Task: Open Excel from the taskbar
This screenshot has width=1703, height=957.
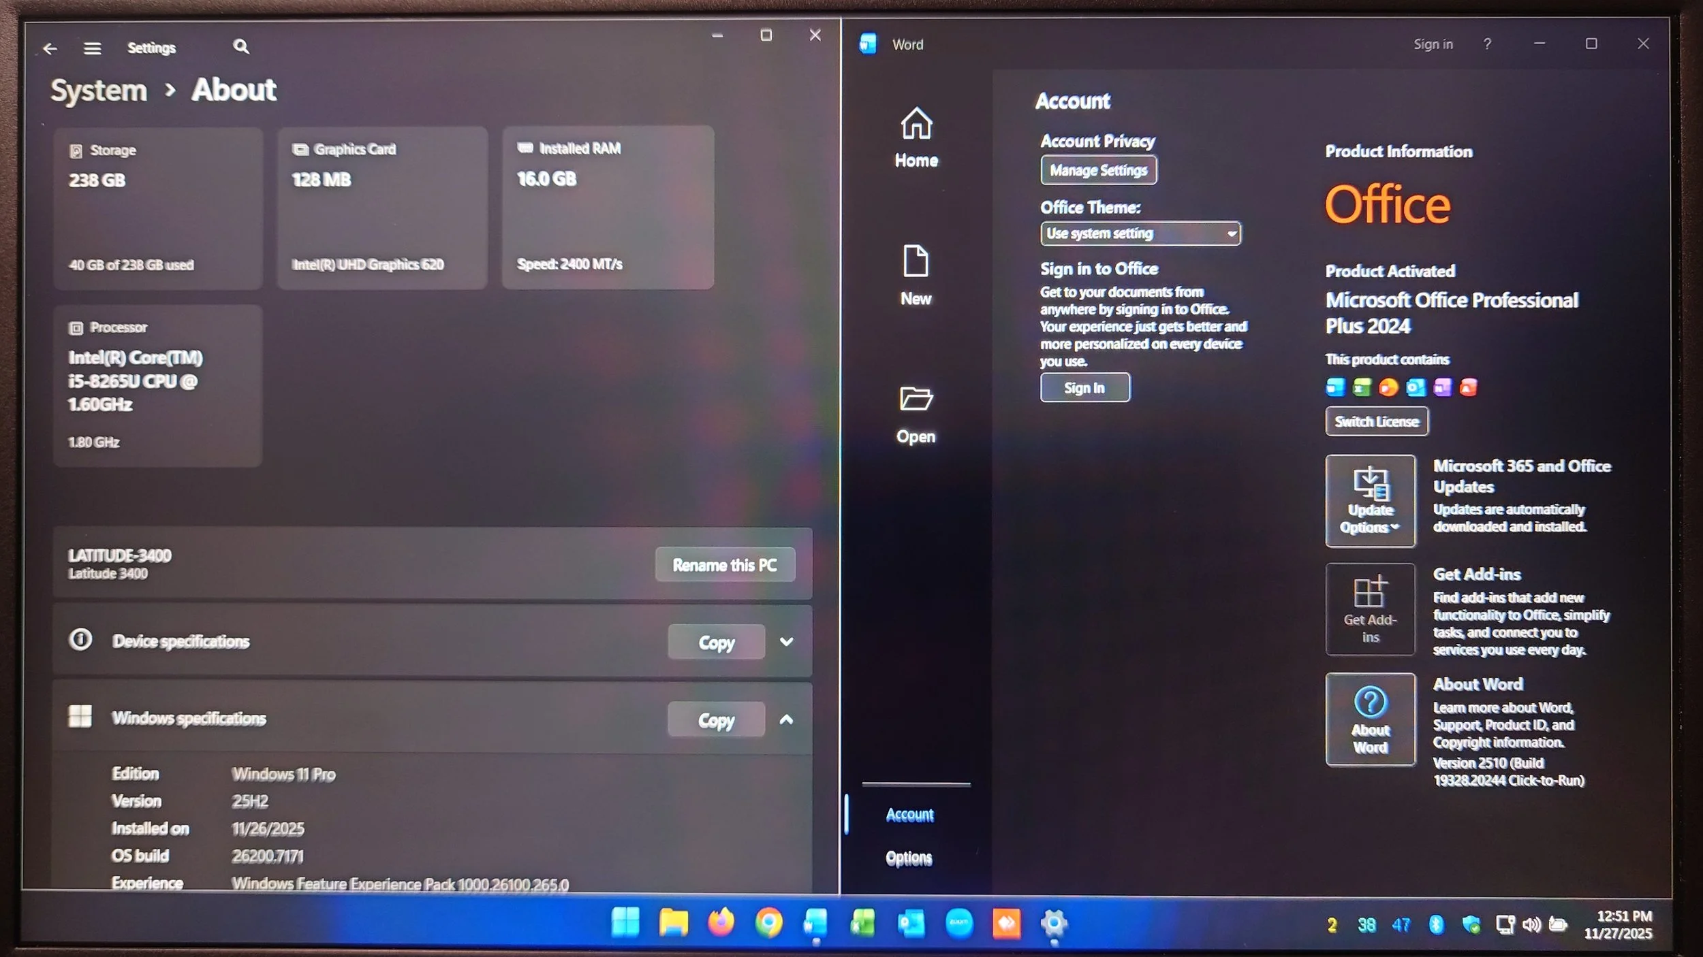Action: click(x=863, y=924)
